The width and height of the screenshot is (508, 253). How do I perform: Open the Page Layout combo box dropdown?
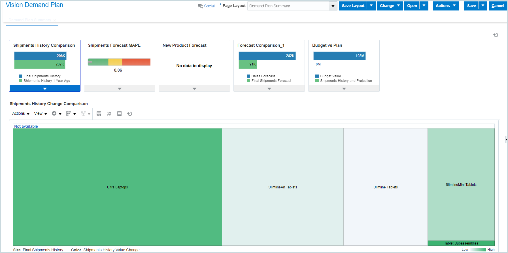tap(333, 6)
